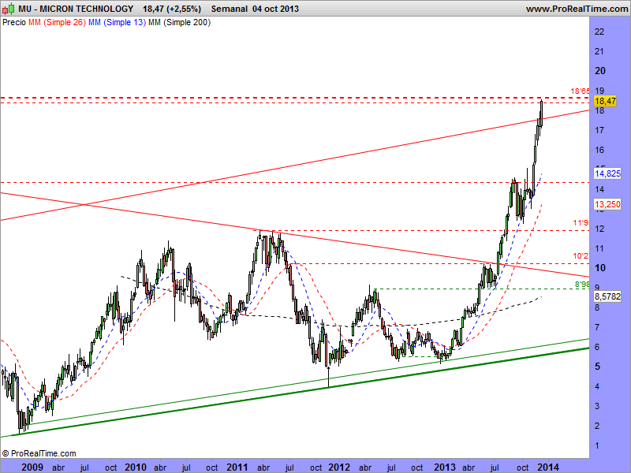631x473 pixels.
Task: Click price axis value 8
Action: click(x=597, y=307)
